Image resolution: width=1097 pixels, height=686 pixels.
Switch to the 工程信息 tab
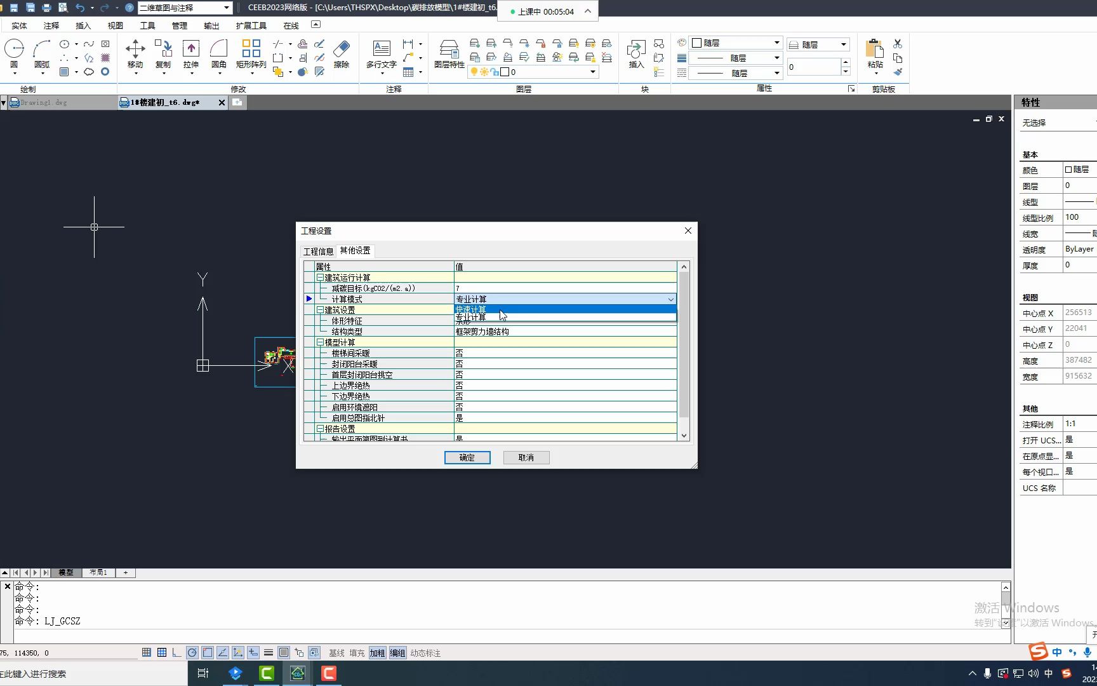point(318,252)
